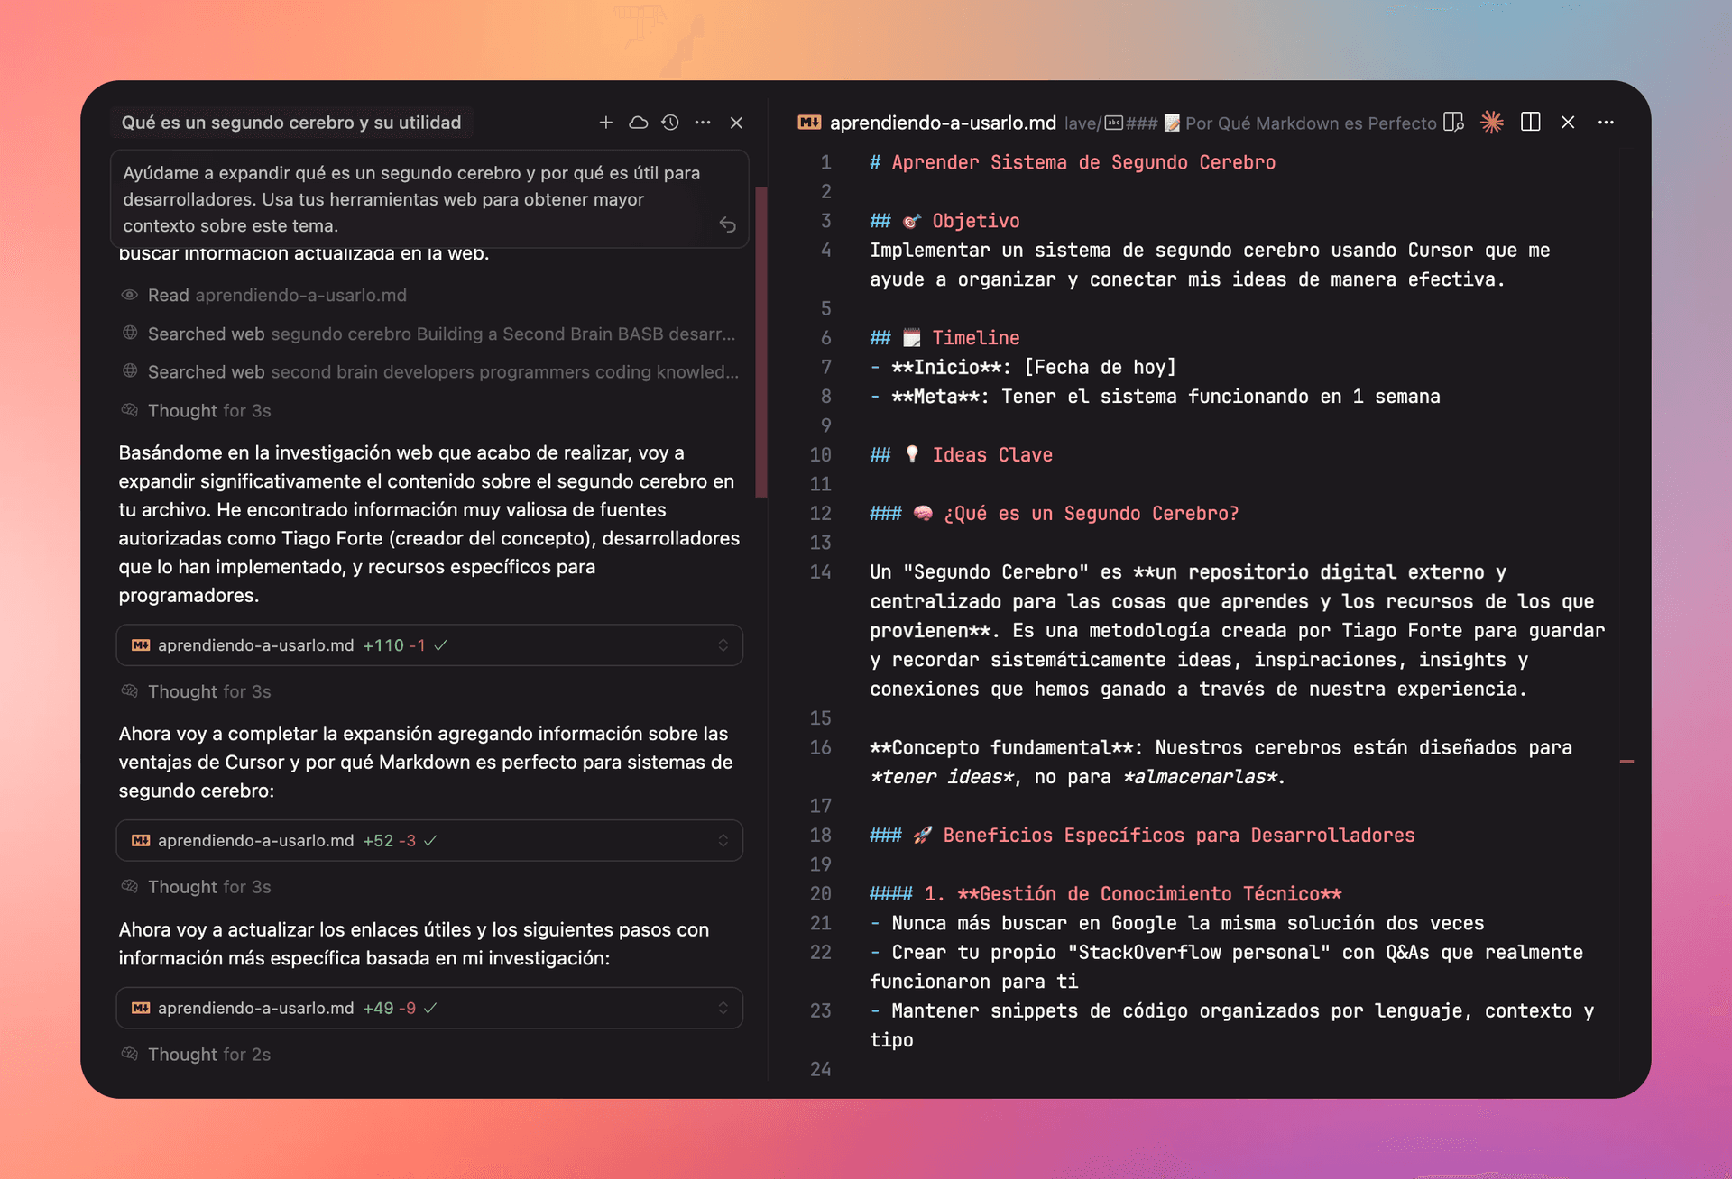1732x1179 pixels.
Task: Open markdown preview to the side
Action: pyautogui.click(x=1453, y=123)
